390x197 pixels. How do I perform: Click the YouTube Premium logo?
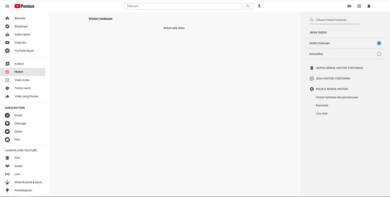tap(24, 6)
